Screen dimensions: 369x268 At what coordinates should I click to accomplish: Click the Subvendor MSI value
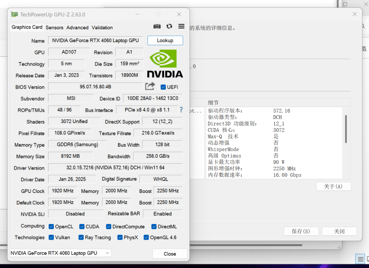coord(71,98)
